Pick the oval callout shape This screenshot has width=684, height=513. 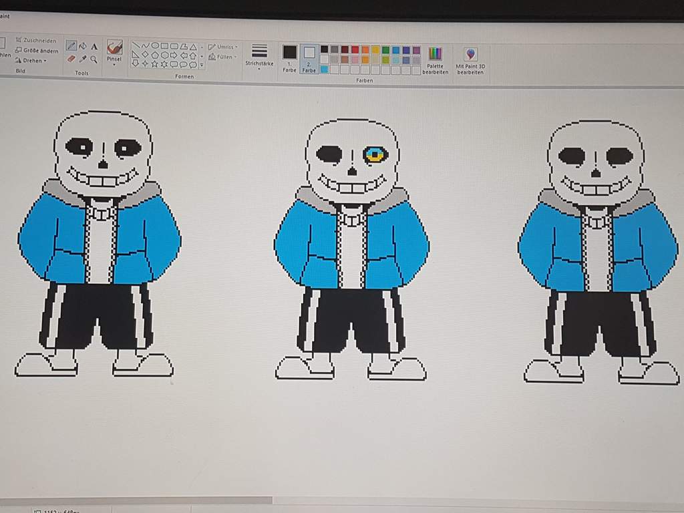[184, 65]
